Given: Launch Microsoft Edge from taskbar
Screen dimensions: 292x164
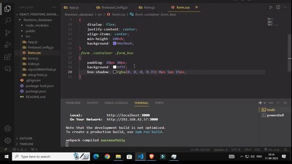Looking at the screenshot, I should click(96, 157).
